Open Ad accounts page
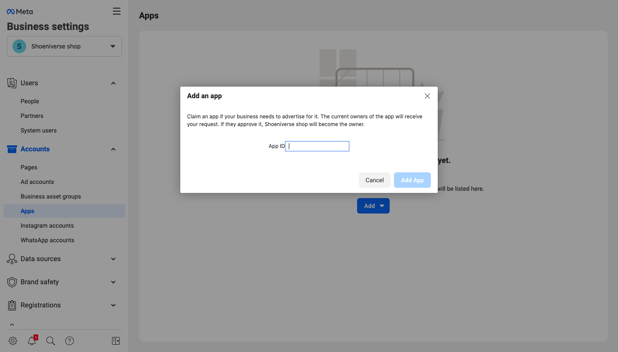 click(x=37, y=182)
